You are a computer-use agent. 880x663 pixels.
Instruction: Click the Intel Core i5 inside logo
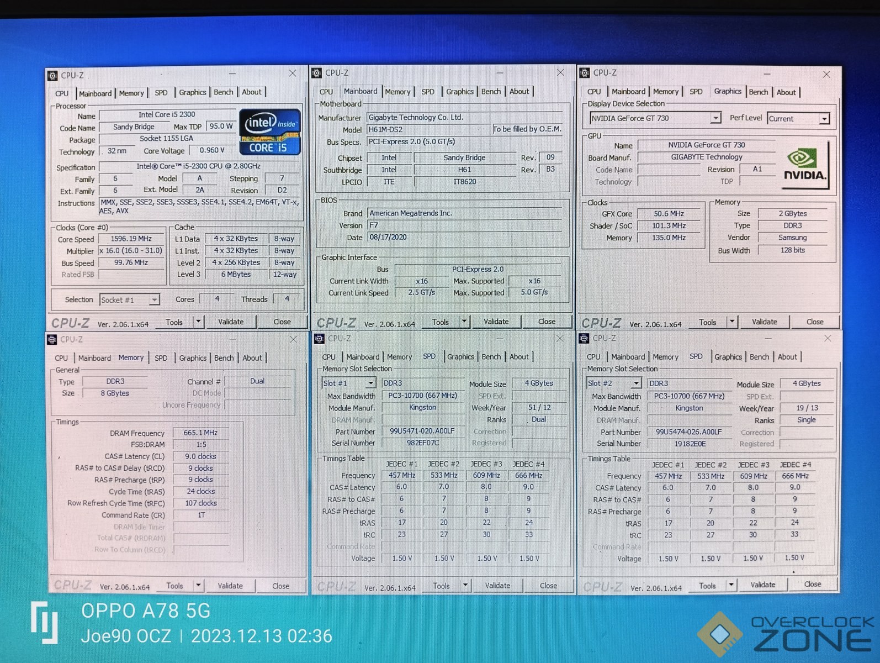tap(270, 132)
